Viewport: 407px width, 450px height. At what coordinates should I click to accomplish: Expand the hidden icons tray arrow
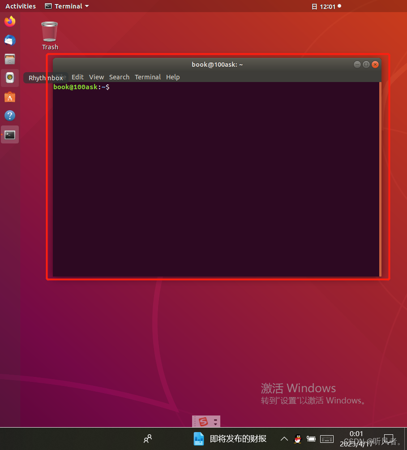pyautogui.click(x=284, y=439)
